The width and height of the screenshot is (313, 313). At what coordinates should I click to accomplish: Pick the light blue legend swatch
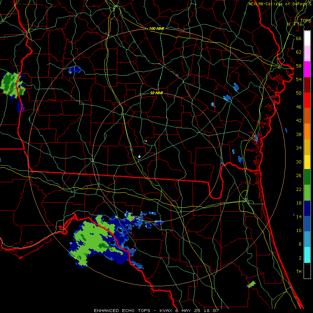click(x=307, y=239)
